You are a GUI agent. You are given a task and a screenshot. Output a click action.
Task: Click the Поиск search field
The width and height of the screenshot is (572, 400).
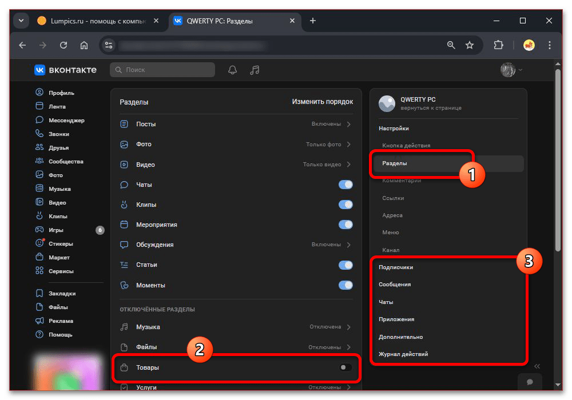point(162,70)
